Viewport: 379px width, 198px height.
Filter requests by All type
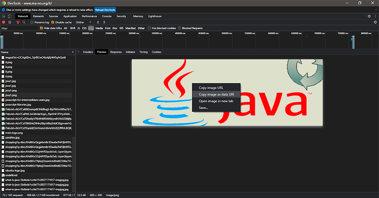coord(65,28)
